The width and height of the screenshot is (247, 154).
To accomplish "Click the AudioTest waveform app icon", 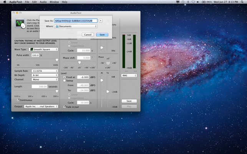I will click(x=20, y=23).
